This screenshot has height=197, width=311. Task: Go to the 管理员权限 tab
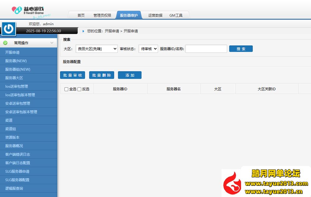click(x=102, y=15)
